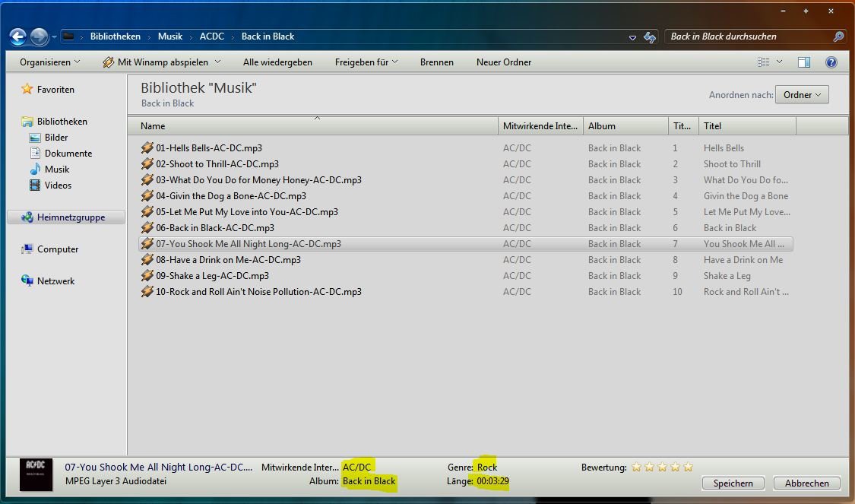Image resolution: width=855 pixels, height=504 pixels.
Task: Navigate to Musik in the breadcrumb
Action: 170,36
